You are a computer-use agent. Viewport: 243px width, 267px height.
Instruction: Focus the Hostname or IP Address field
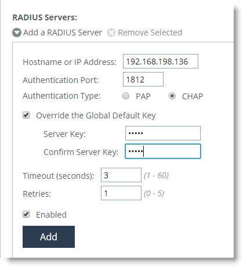[161, 62]
